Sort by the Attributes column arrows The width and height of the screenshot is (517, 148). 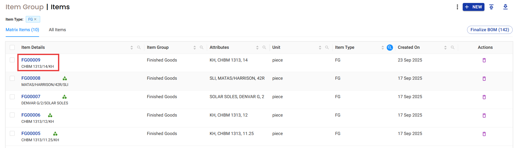click(x=257, y=47)
